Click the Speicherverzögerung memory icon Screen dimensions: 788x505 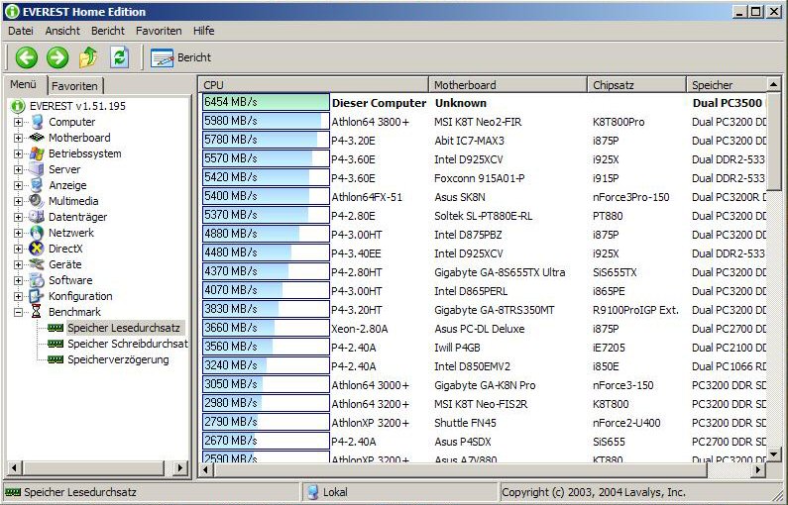coord(56,359)
